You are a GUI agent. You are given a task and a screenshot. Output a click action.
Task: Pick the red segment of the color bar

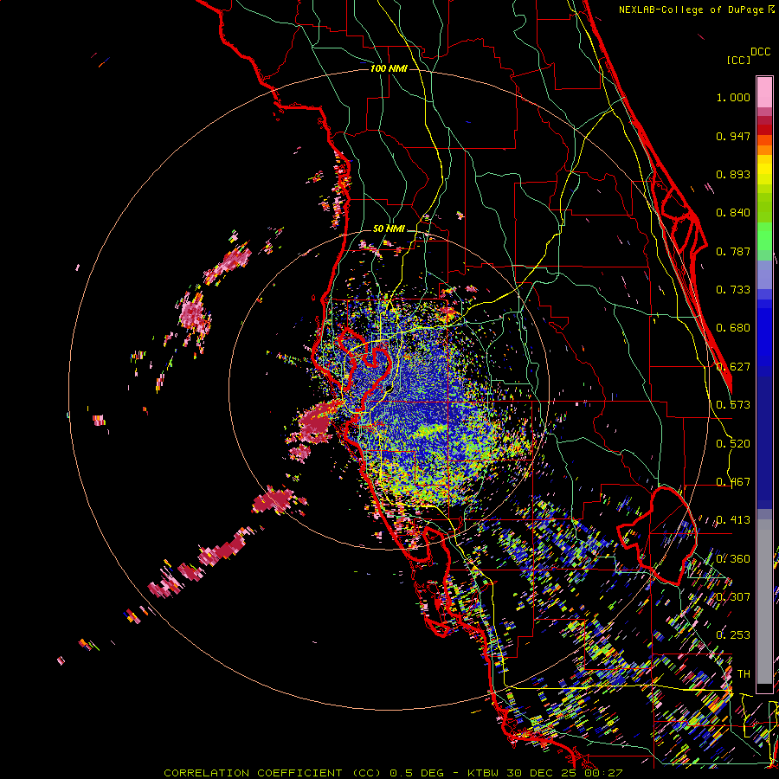764,130
